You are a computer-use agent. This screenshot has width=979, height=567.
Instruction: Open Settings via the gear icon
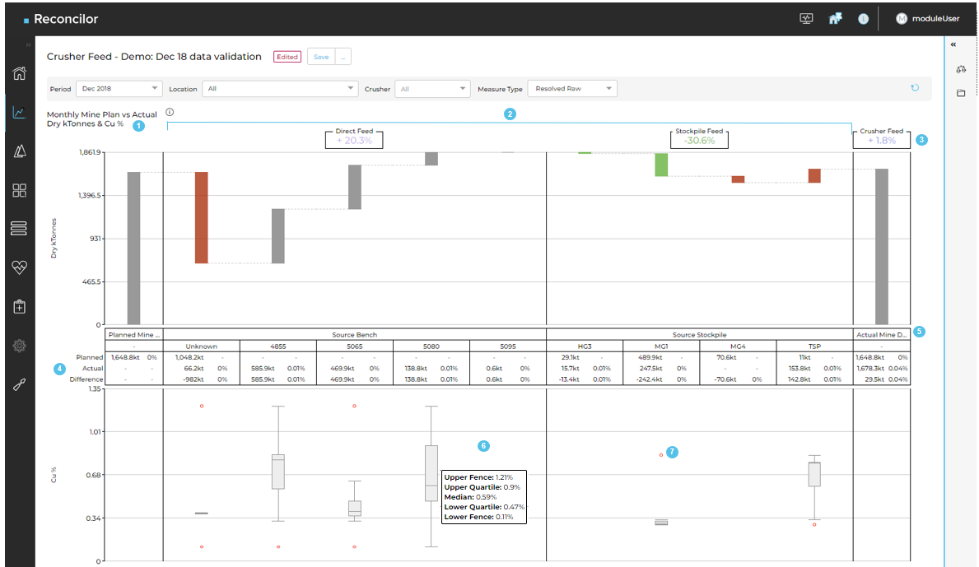19,346
